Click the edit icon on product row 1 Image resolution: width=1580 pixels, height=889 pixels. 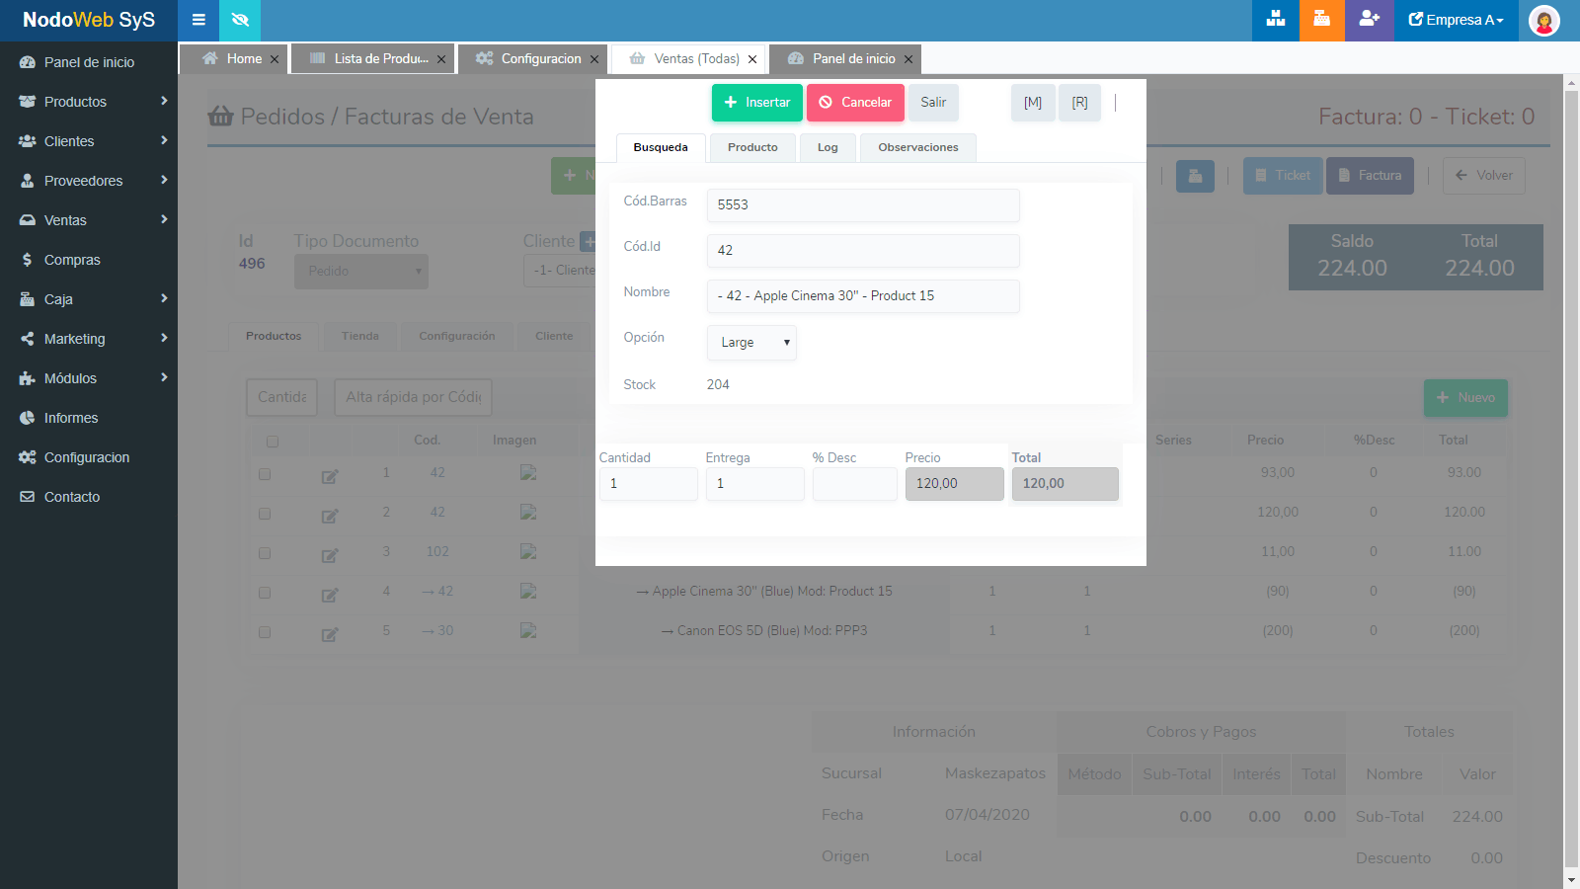pyautogui.click(x=330, y=477)
